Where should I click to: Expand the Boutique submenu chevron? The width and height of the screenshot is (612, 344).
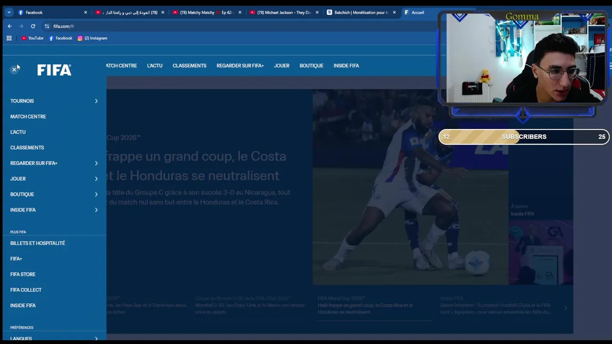(96, 194)
